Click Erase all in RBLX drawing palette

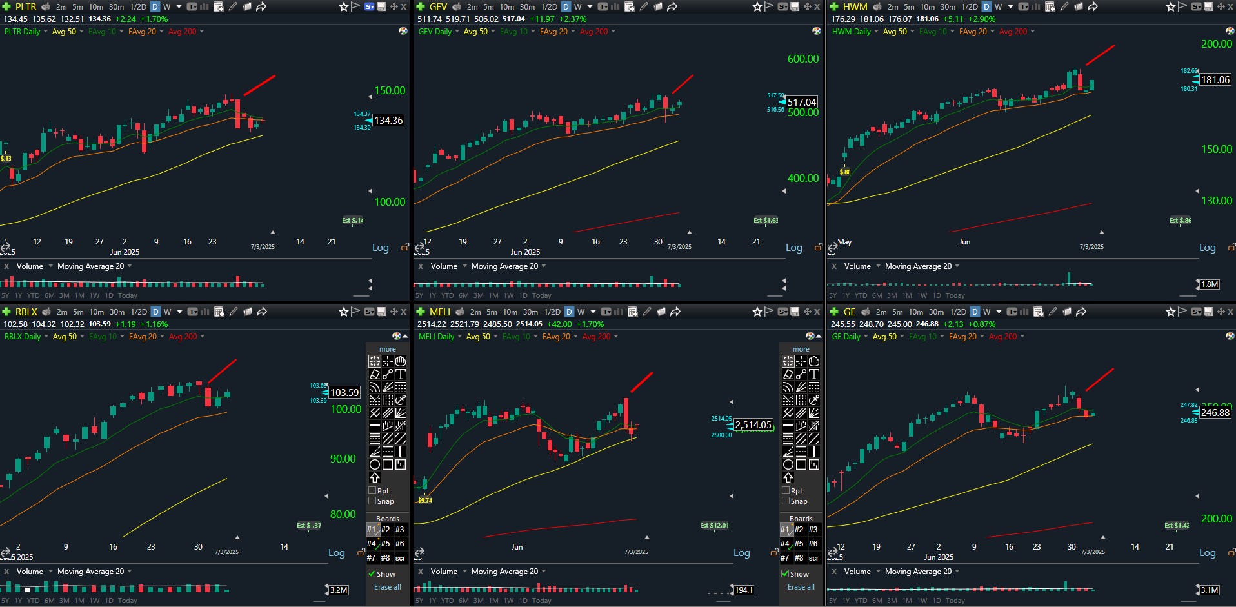click(x=388, y=587)
